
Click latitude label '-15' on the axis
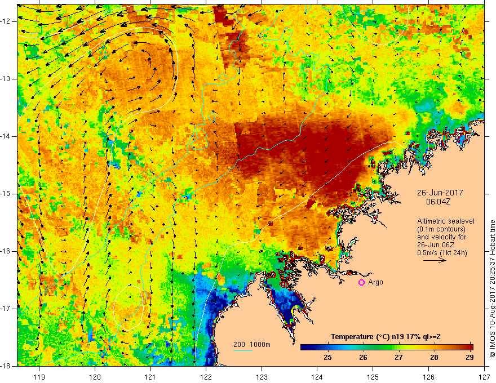point(6,194)
